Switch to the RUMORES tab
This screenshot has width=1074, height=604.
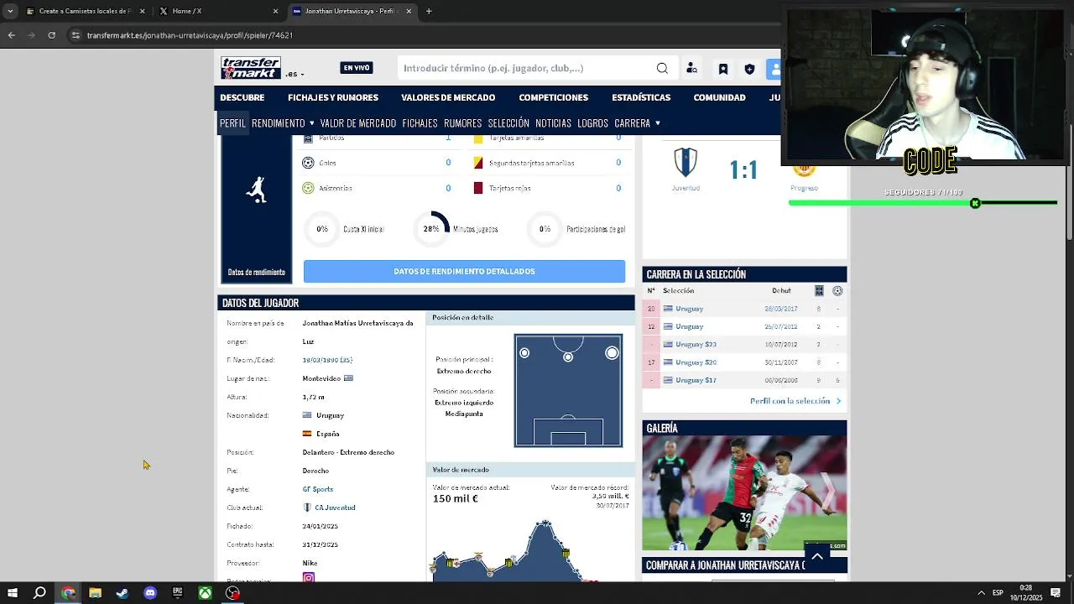(462, 123)
